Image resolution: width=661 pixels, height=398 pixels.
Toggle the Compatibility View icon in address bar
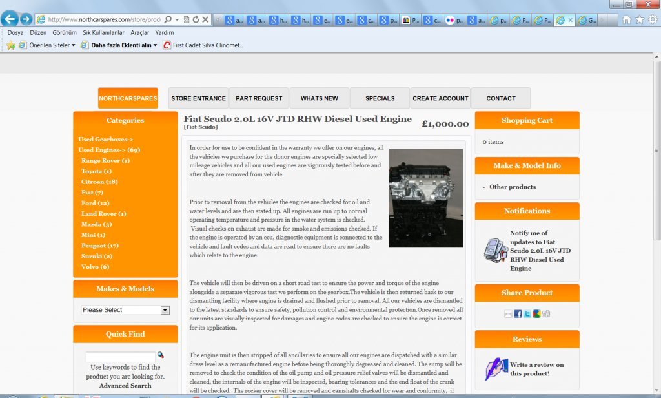coord(187,19)
